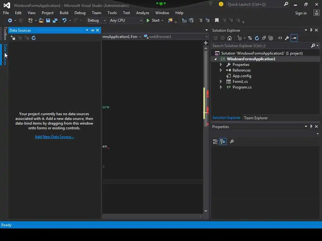Open the File menu
322x241 pixels.
coord(6,13)
